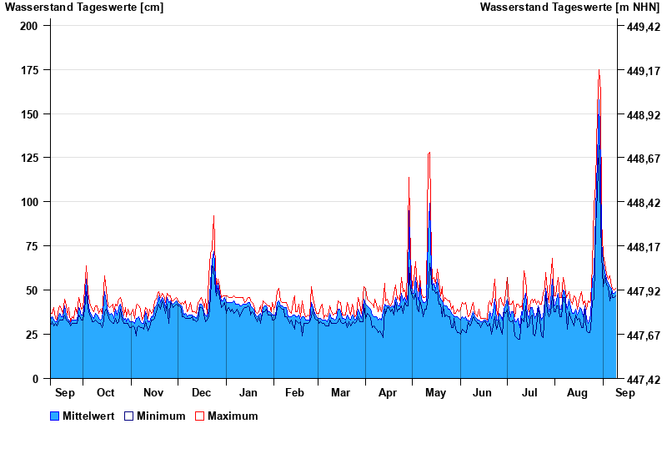Screen dimensions: 667x459
Task: Select the Minimum legend label
Action: [161, 416]
